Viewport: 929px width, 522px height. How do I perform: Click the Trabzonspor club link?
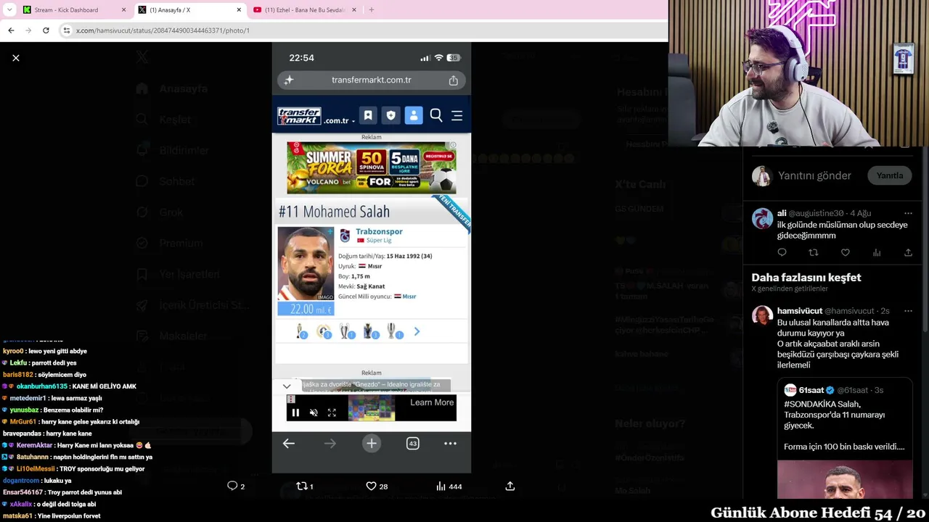click(379, 231)
